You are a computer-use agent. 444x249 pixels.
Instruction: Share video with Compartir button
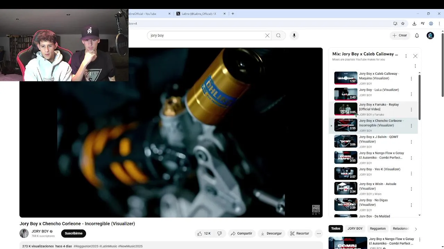click(x=241, y=233)
